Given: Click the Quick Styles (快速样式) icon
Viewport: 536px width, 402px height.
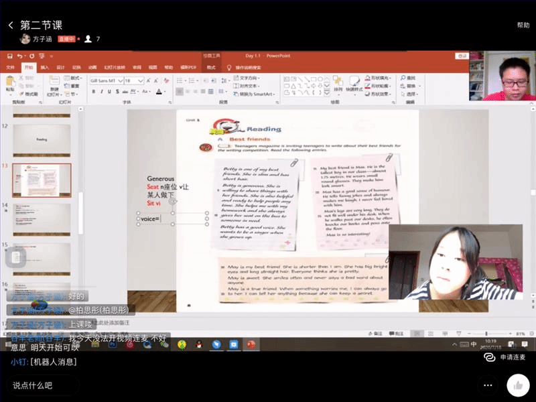Looking at the screenshot, I should tap(356, 82).
